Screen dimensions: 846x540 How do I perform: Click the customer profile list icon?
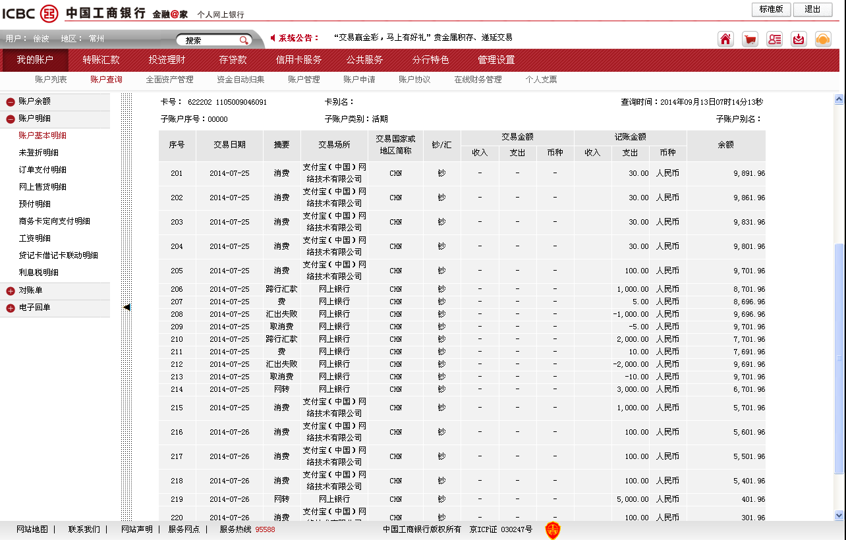tap(774, 39)
